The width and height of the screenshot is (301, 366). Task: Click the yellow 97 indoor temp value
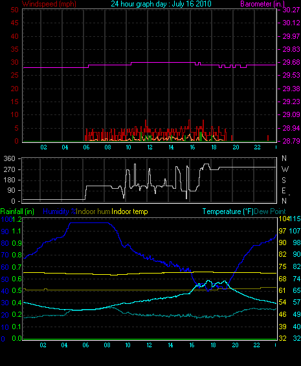[x=282, y=231]
